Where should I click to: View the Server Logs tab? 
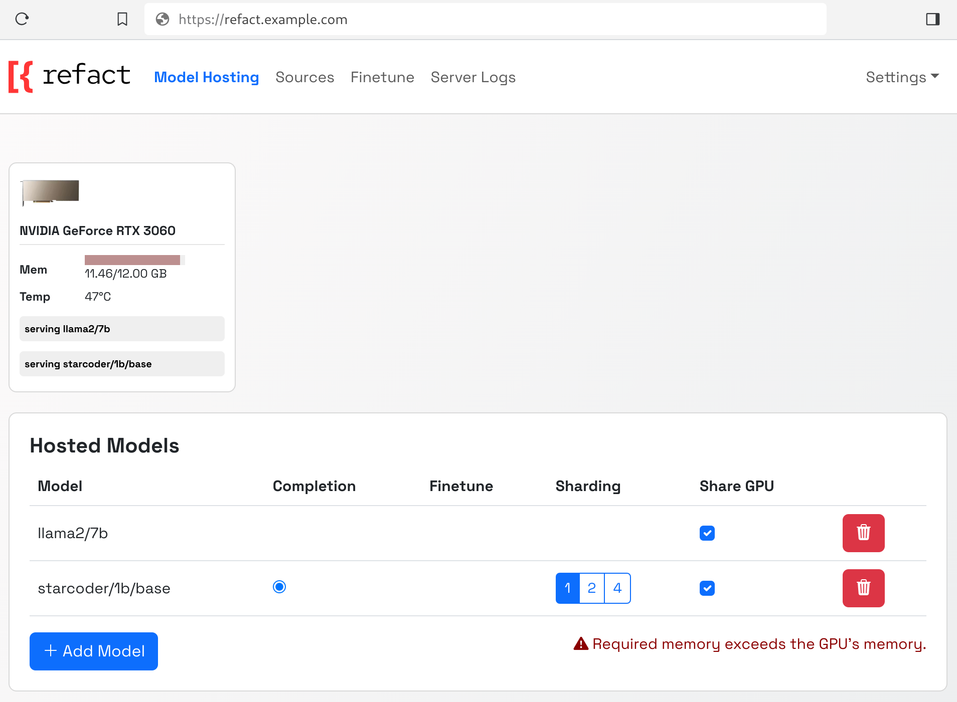(473, 77)
